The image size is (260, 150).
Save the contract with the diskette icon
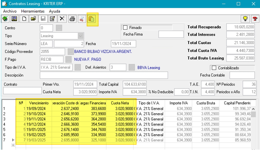pos(43,19)
